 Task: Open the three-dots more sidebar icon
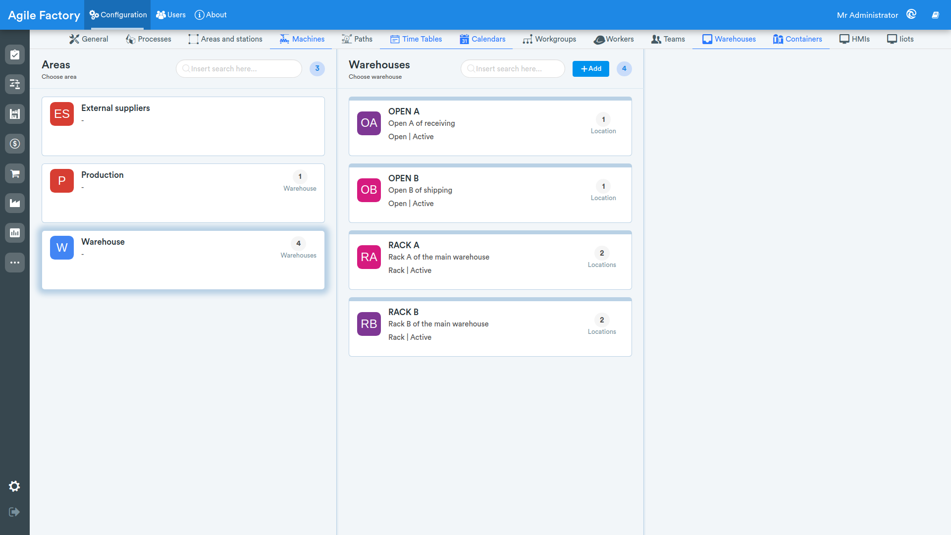[x=15, y=263]
